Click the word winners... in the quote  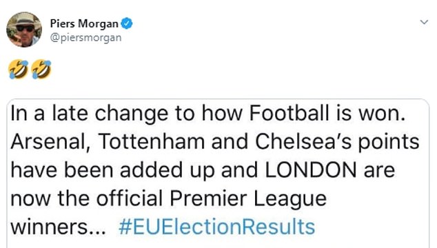click(x=59, y=227)
